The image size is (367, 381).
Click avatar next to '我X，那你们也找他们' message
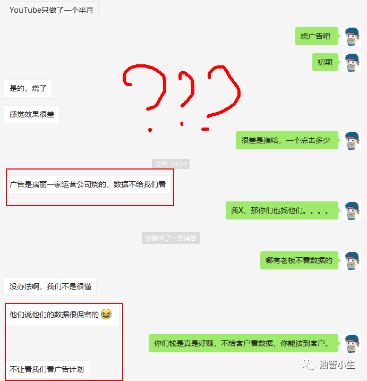coord(352,210)
